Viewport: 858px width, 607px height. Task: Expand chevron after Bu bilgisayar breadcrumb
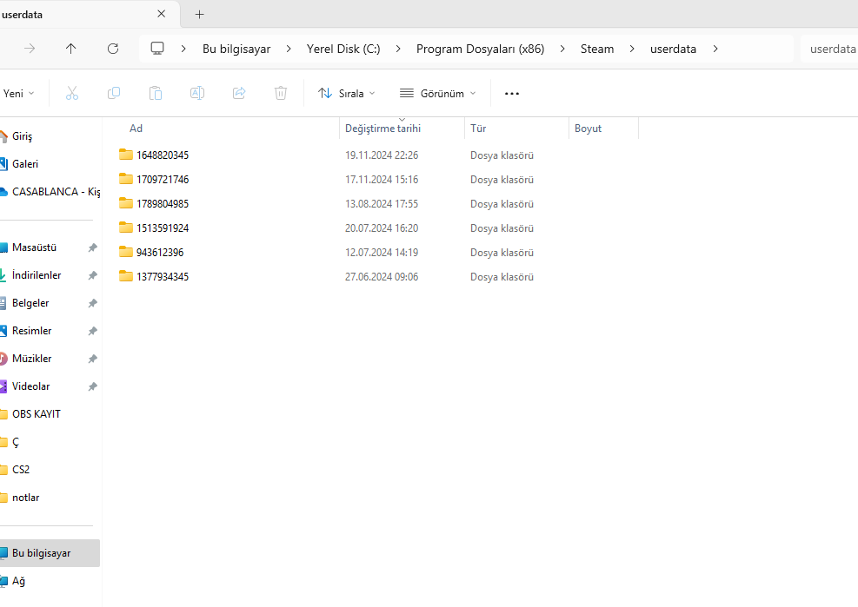pyautogui.click(x=289, y=49)
